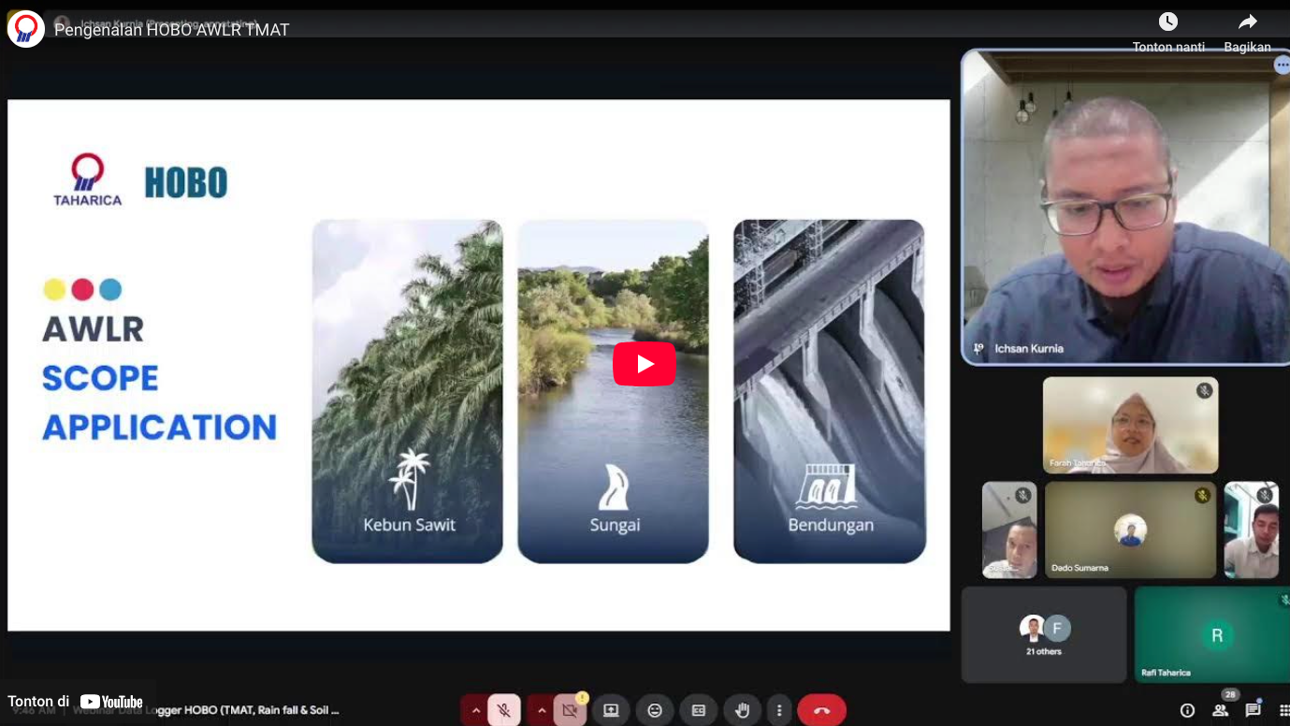Click pin icon beside Ichsan Kurnia name
The width and height of the screenshot is (1290, 726).
point(978,348)
